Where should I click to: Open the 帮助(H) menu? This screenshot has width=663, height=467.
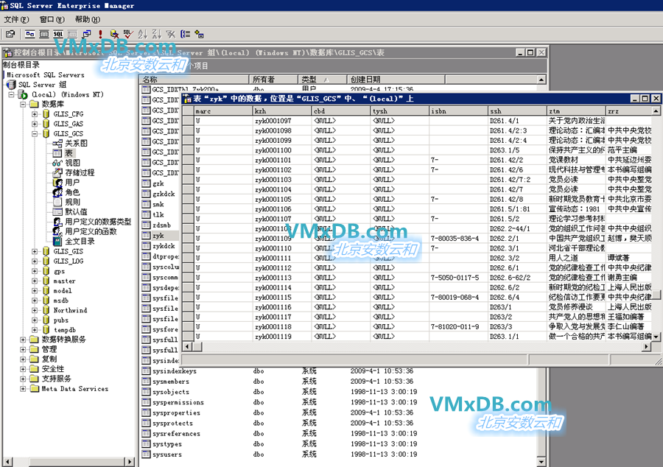pos(88,19)
